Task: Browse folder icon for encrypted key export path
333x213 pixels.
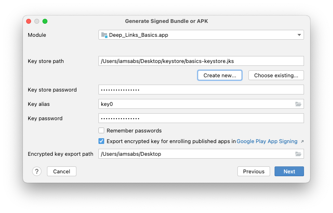Action: [298, 154]
